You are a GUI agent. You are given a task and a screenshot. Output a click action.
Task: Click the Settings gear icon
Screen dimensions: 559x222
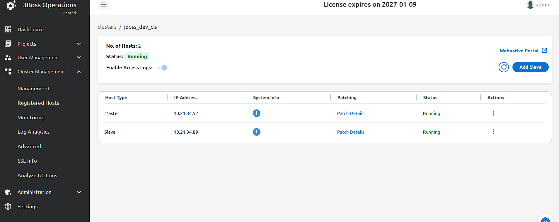tap(8, 206)
